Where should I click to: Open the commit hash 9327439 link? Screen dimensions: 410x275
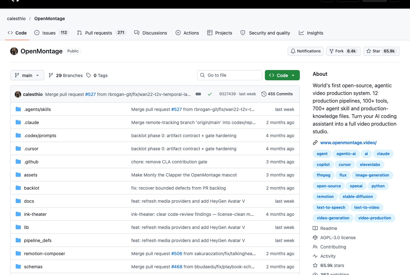coord(227,94)
